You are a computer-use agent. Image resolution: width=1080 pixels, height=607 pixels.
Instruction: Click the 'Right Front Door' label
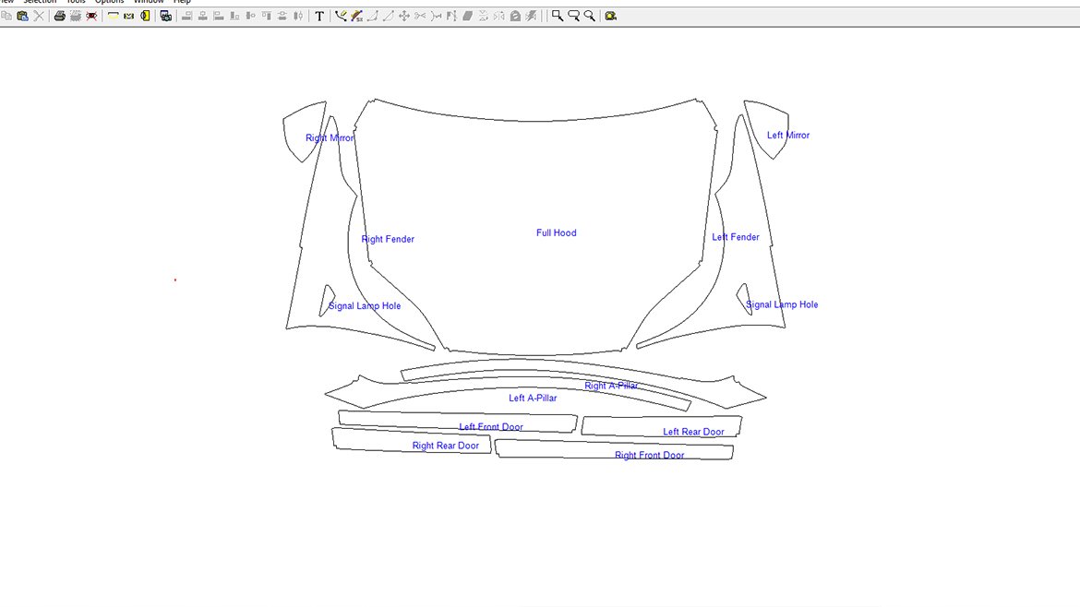[650, 455]
